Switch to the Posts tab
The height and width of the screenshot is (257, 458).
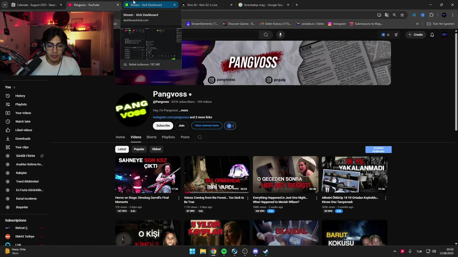pyautogui.click(x=185, y=137)
